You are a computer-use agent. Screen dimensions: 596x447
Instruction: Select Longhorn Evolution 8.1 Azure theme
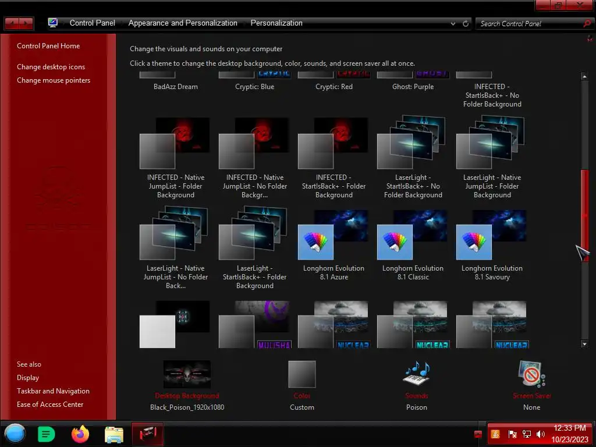click(334, 245)
